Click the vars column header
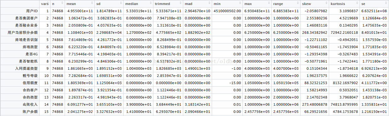 [45, 3]
